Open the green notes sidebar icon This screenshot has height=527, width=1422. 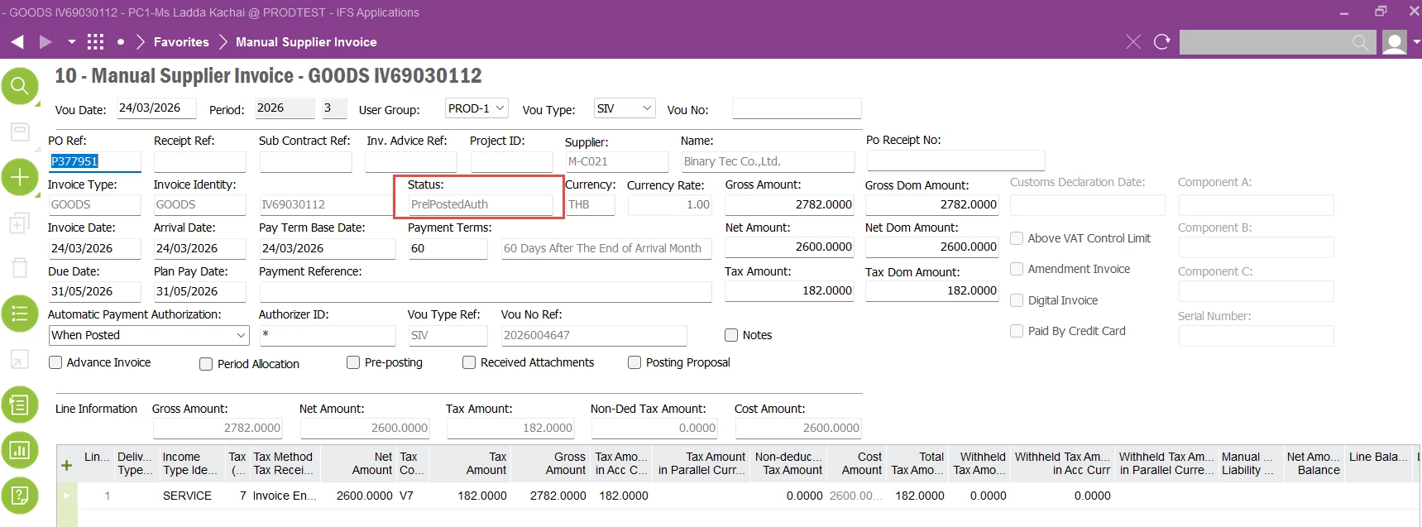pos(20,405)
